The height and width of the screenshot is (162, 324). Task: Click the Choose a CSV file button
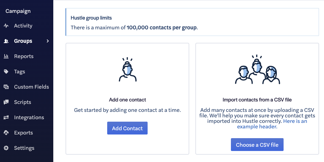[x=257, y=145]
